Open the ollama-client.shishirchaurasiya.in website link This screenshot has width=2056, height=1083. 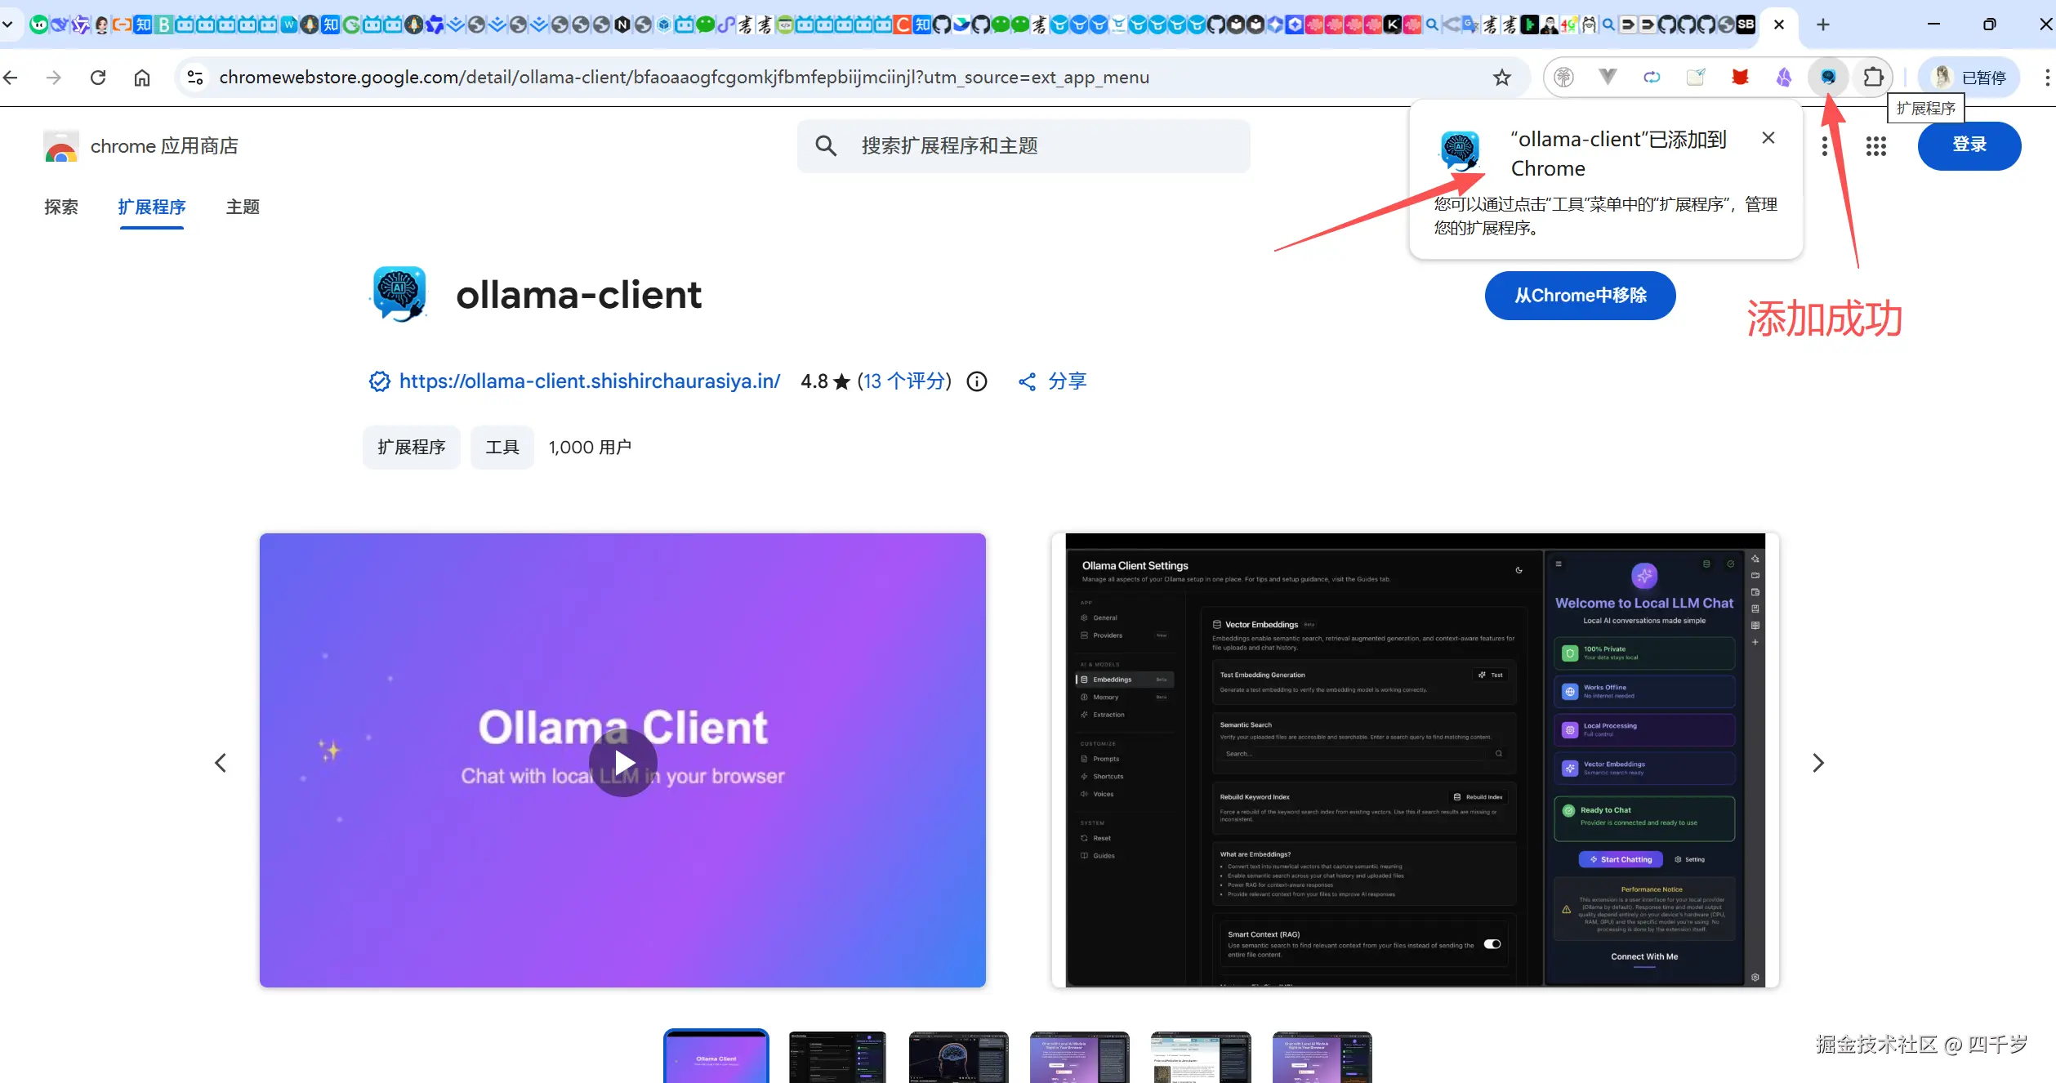589,381
